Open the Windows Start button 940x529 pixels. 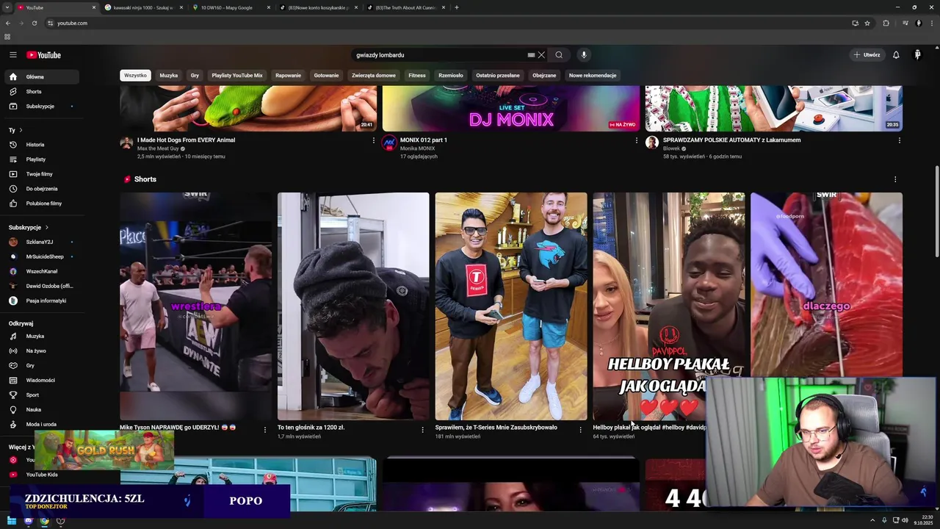pos(12,521)
